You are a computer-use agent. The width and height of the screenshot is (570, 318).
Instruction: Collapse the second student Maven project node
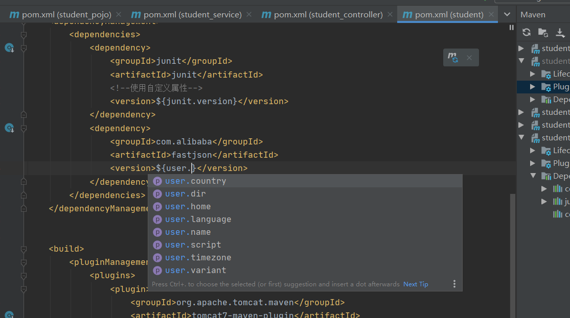coord(521,61)
